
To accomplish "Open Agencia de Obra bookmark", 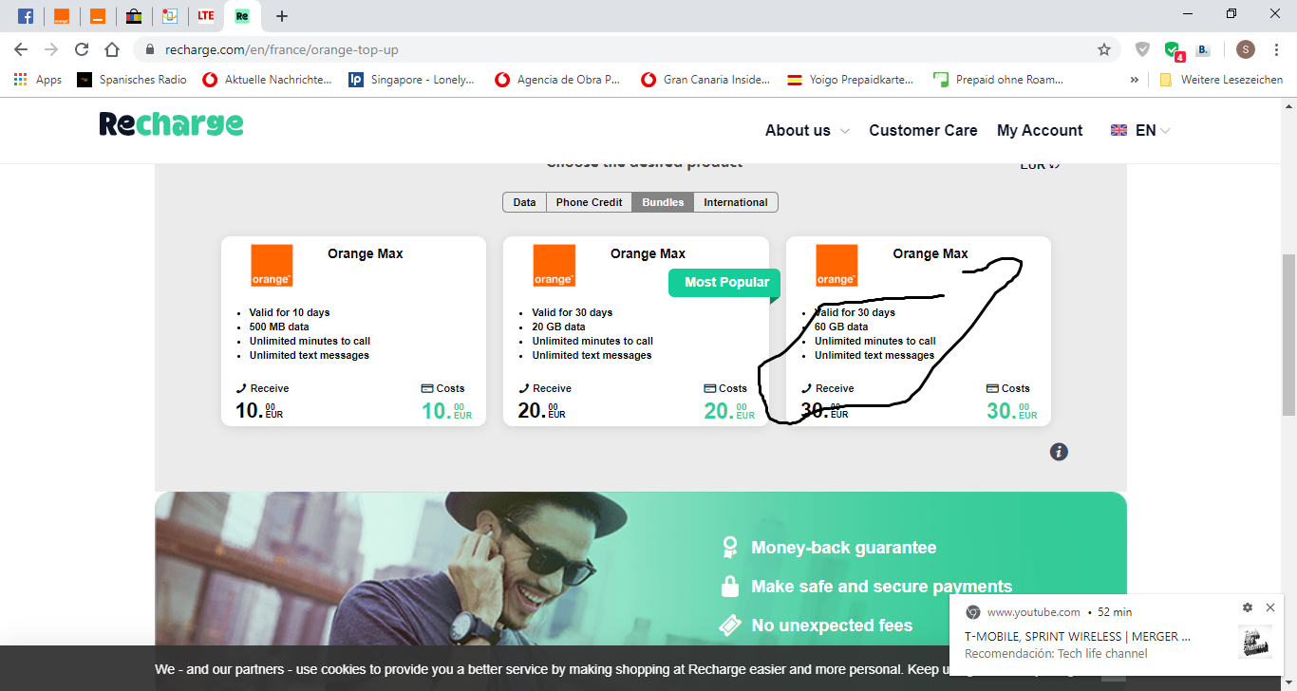I will 557,80.
